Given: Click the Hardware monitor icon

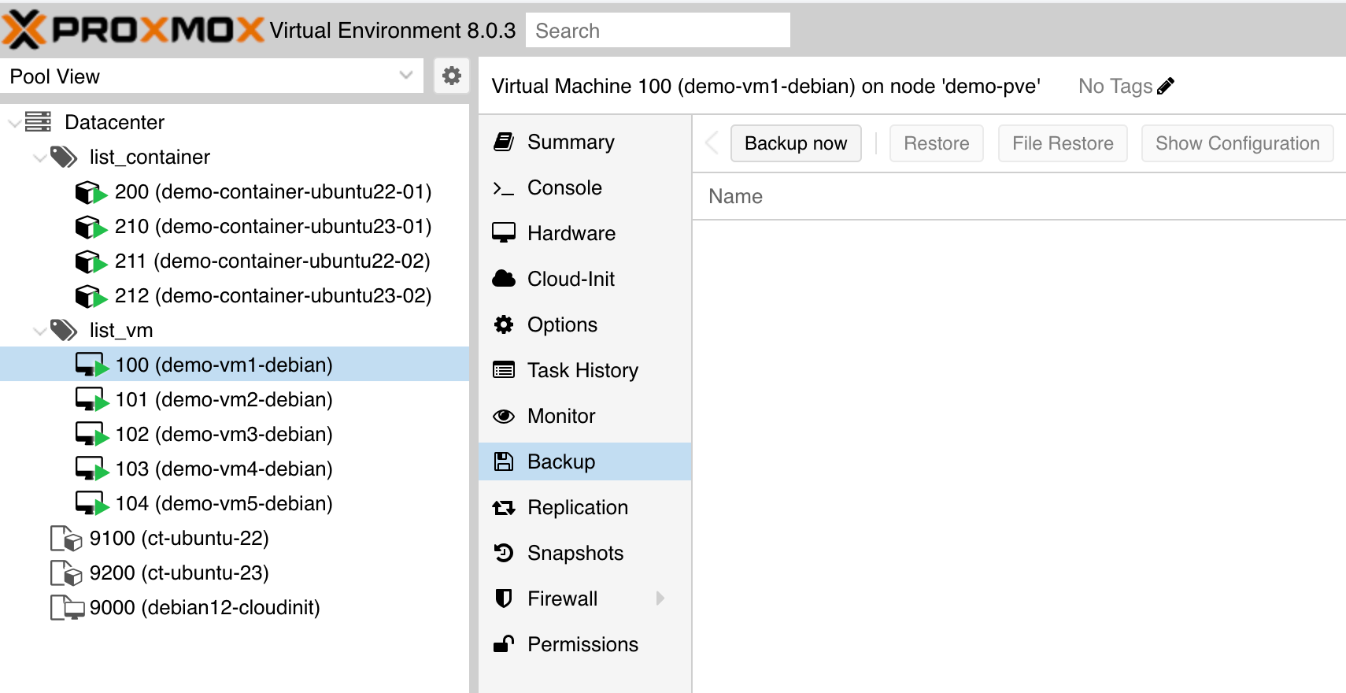Looking at the screenshot, I should 504,233.
